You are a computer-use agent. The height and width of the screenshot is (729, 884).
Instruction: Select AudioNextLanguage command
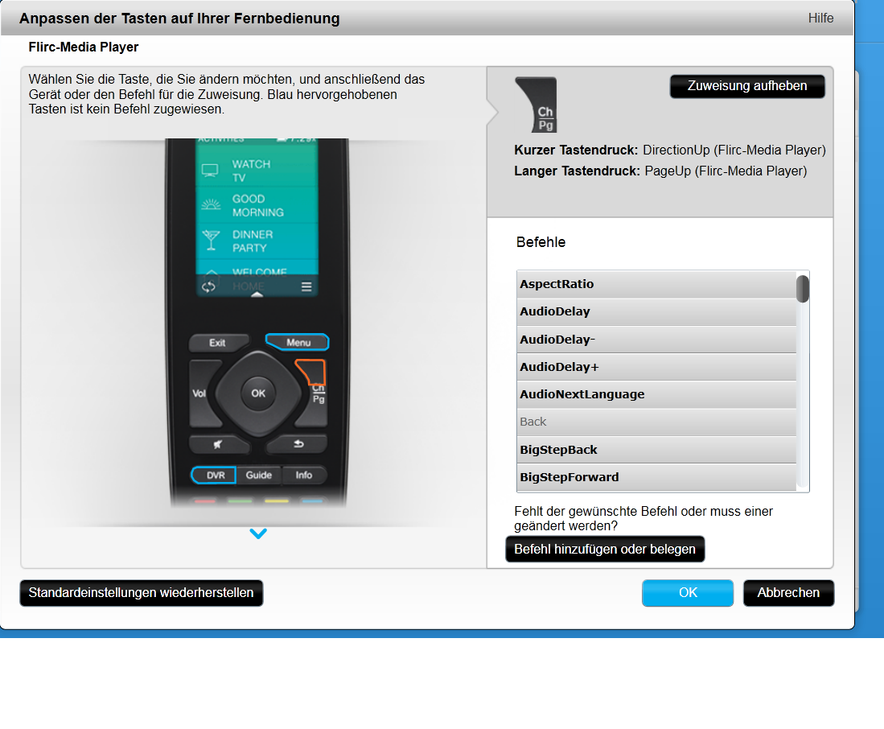click(656, 394)
